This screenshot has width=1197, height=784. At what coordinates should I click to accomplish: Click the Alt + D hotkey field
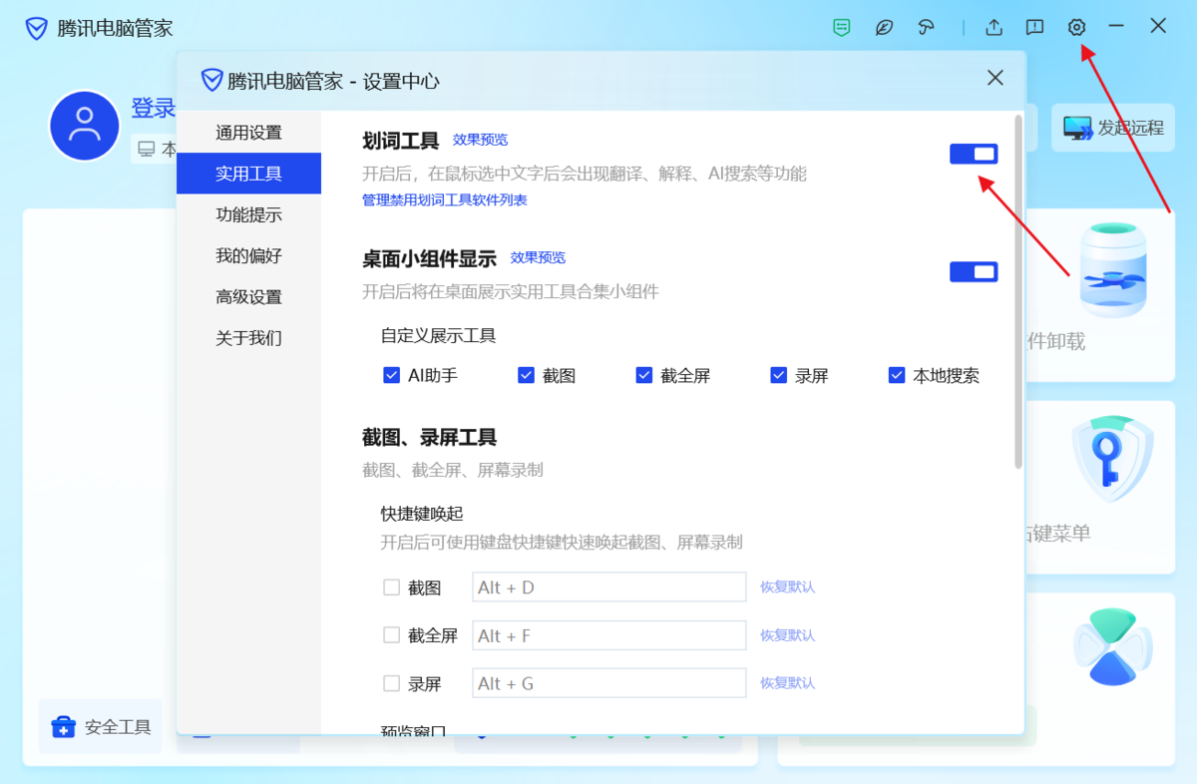(609, 588)
